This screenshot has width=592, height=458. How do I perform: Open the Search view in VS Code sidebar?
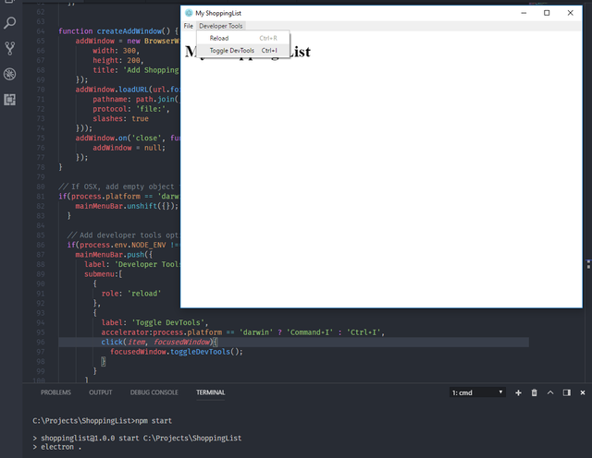coord(10,23)
